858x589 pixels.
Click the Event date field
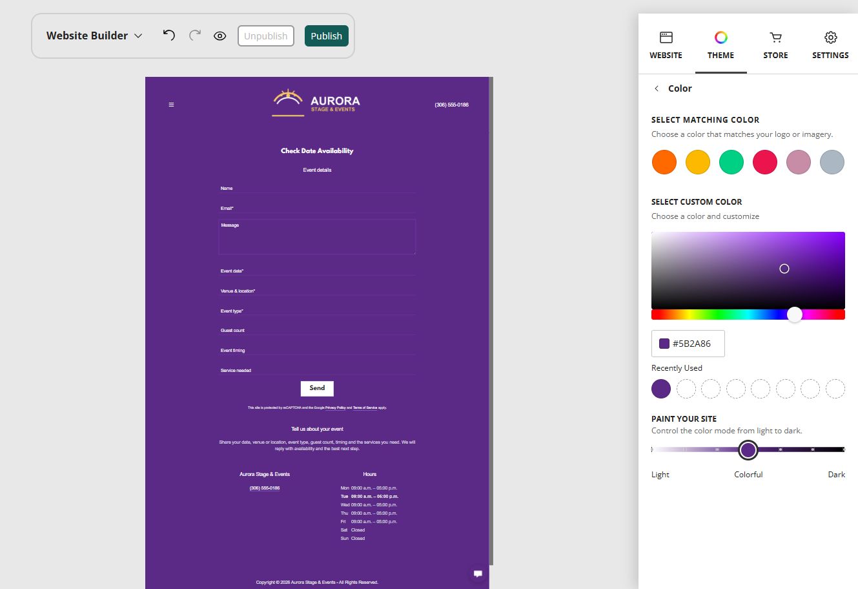[317, 271]
